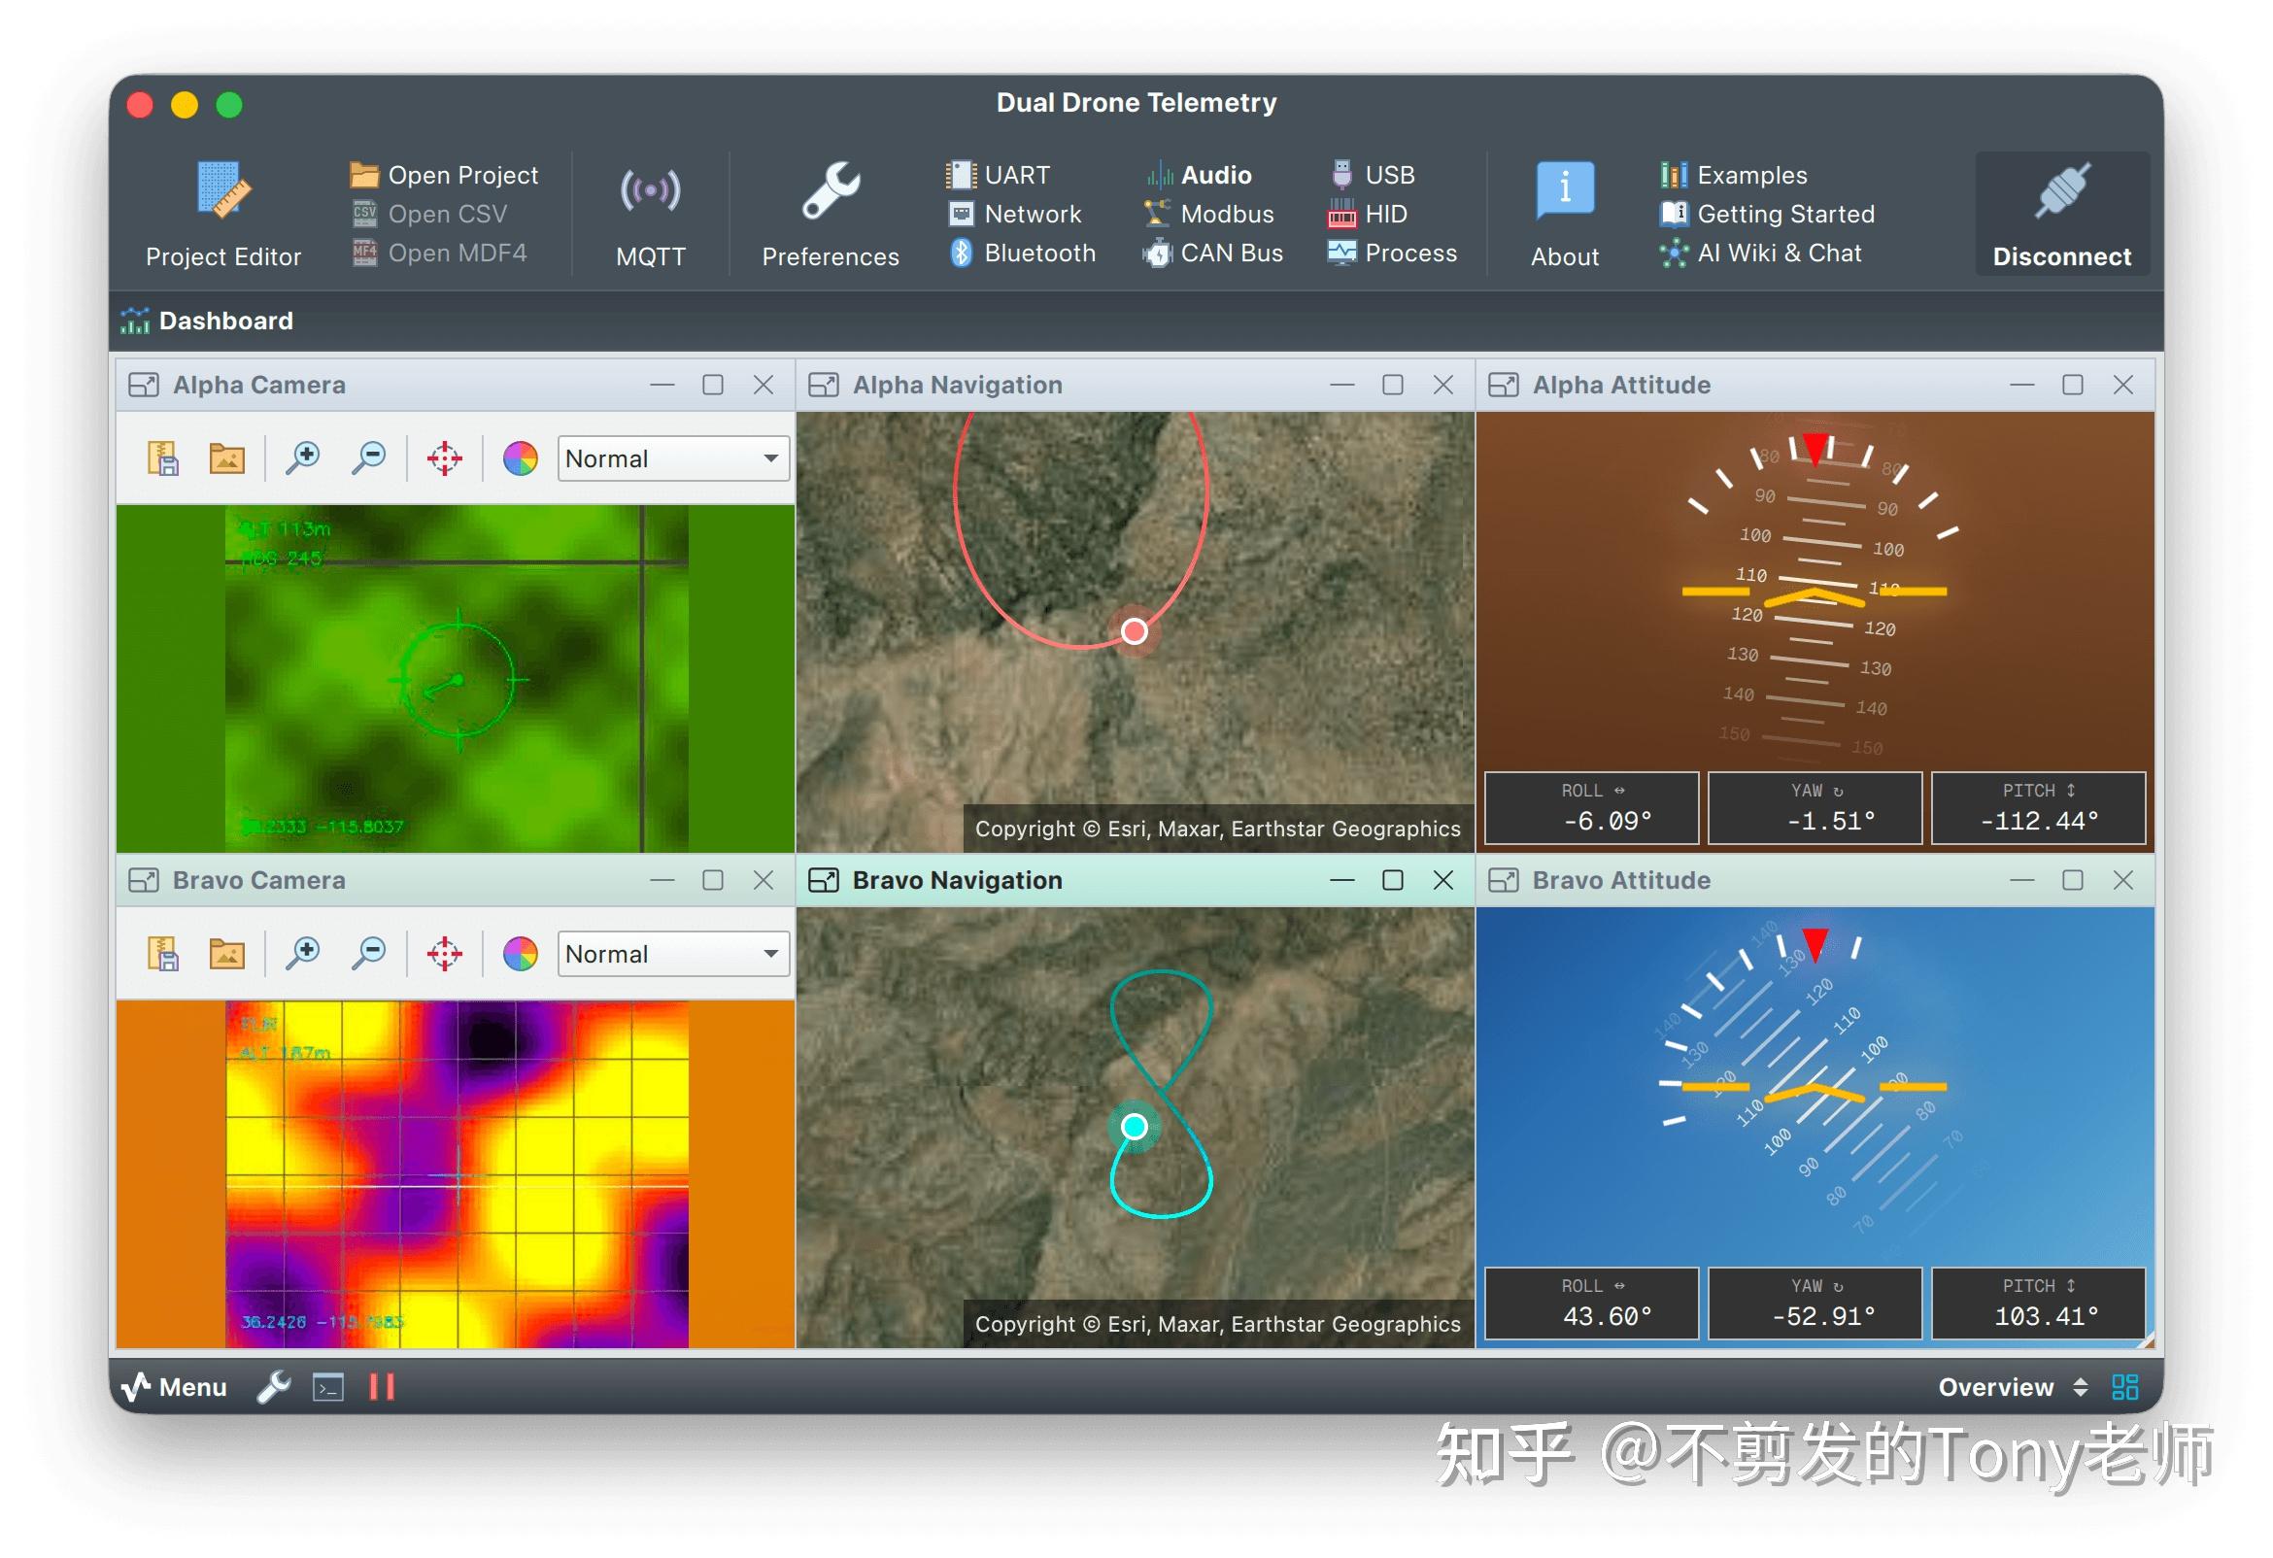Open image file in Bravo Camera toolbar

coord(227,954)
